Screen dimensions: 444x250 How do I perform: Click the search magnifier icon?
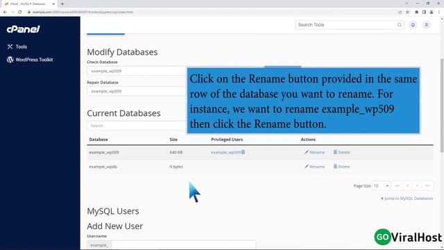coord(400,25)
